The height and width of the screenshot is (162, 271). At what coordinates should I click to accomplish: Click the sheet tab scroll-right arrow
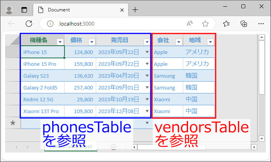click(x=27, y=147)
